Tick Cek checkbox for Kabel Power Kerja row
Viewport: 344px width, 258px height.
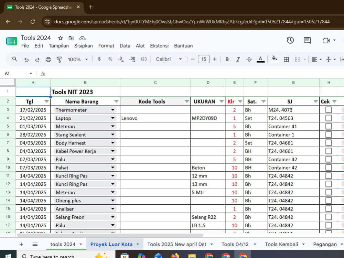tap(329, 151)
